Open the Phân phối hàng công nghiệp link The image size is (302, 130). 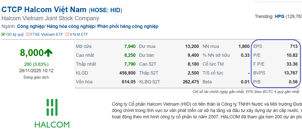pyautogui.click(x=128, y=26)
